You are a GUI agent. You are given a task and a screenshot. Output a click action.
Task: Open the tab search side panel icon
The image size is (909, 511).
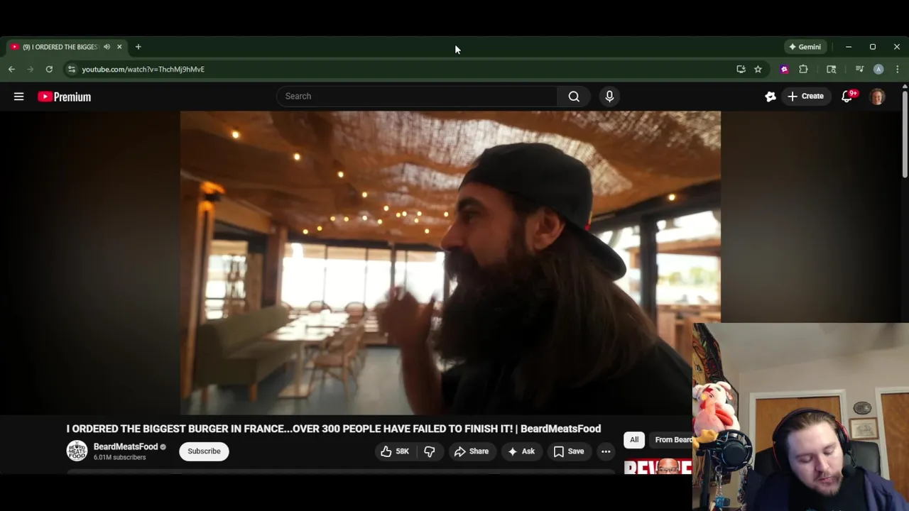(831, 69)
